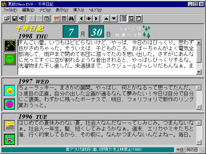Move down a year with down triangle
This screenshot has width=206, height=154.
[x=114, y=19]
